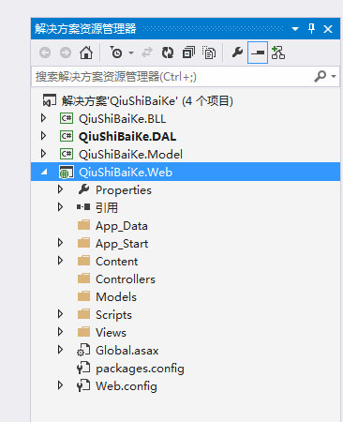This screenshot has height=422, width=343.
Task: Expand the Web.config node
Action: point(60,385)
